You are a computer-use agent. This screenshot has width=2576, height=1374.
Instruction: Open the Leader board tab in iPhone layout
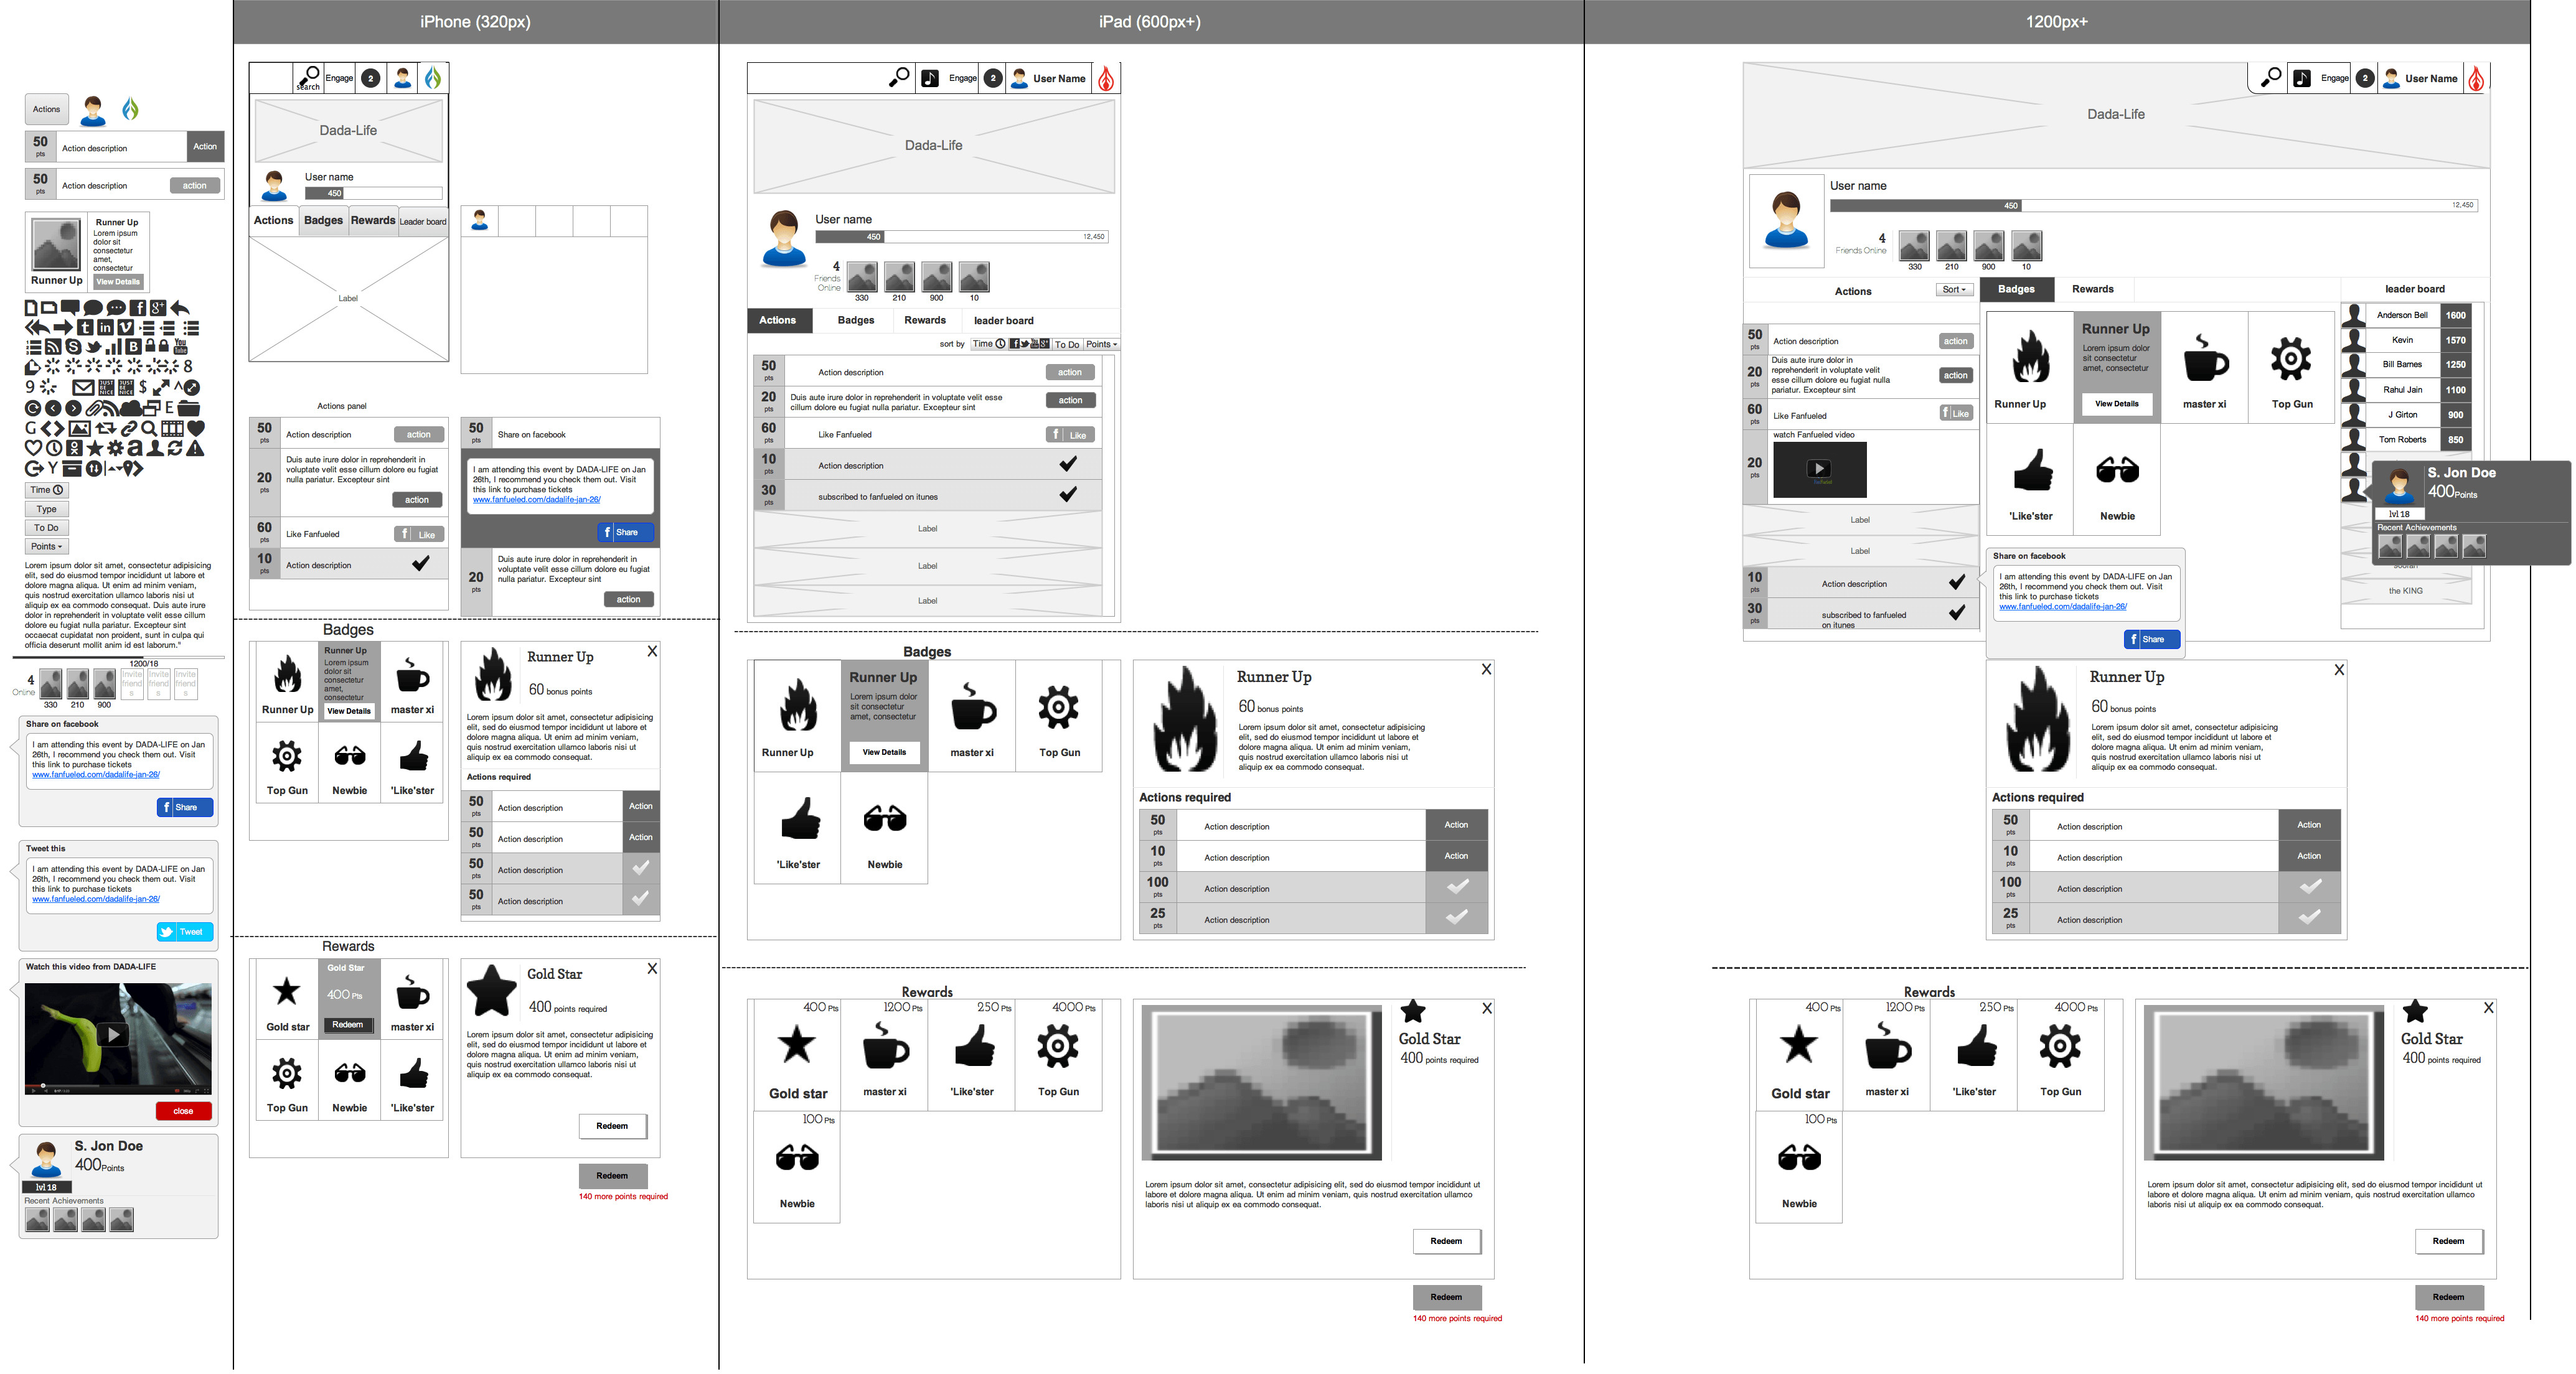pos(423,221)
